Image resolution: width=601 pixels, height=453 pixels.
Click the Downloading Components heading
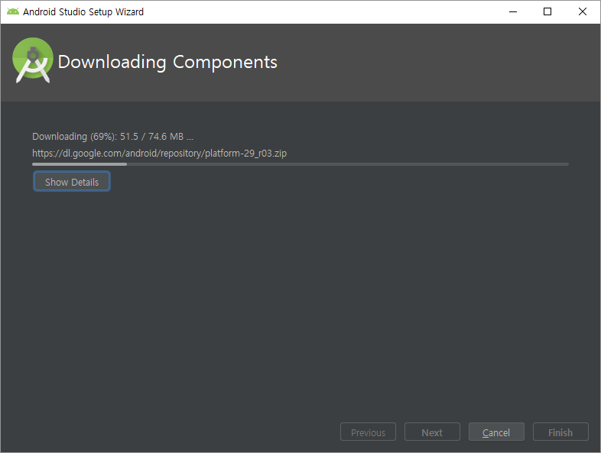coord(167,62)
